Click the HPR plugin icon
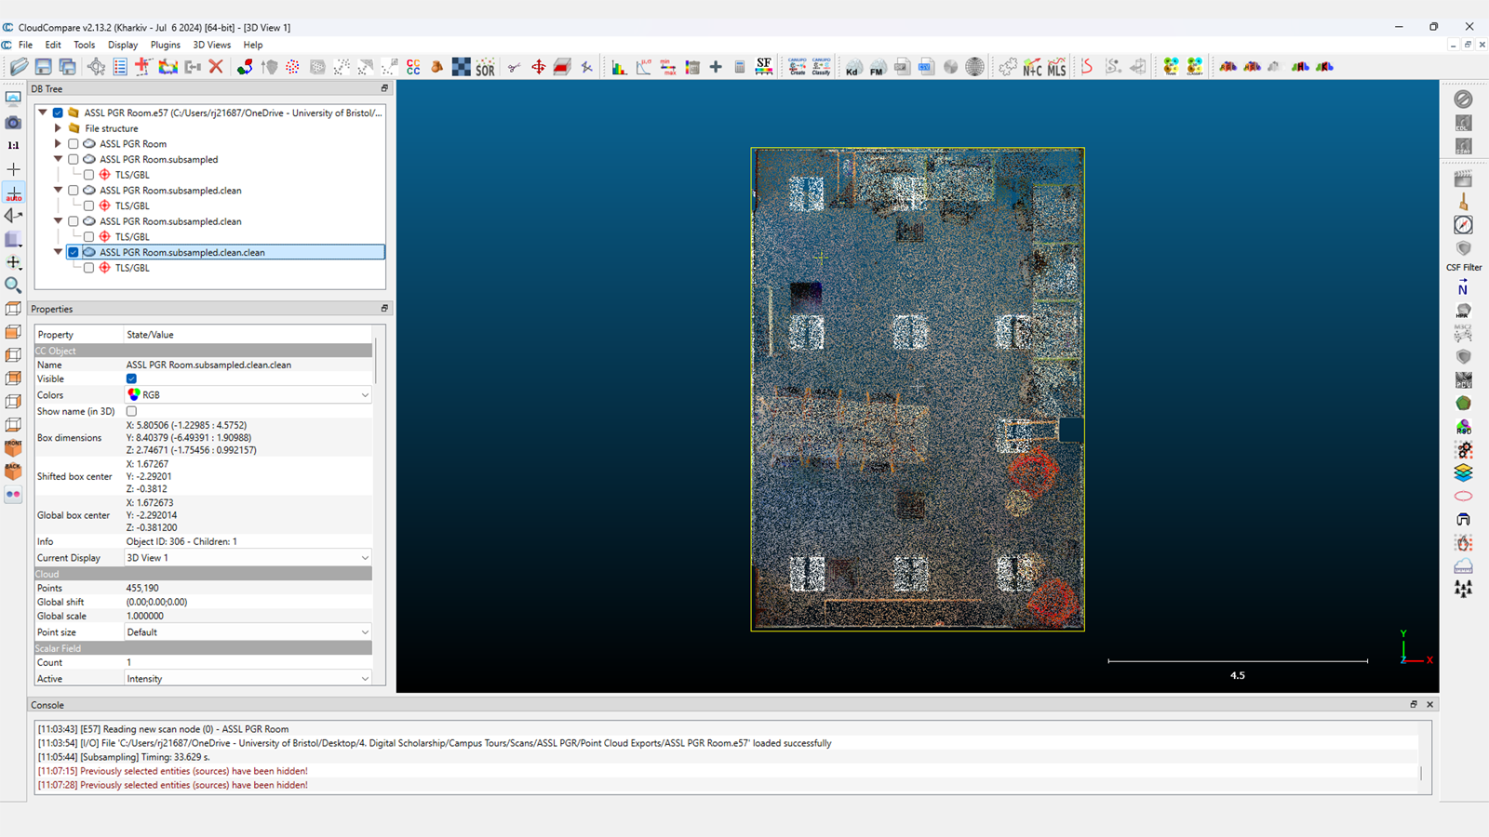Viewport: 1489px width, 837px height. point(1464,312)
